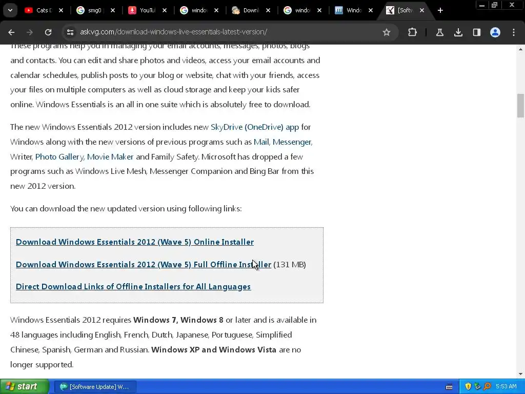
Task: Download Windows Essentials 2012 Online Installer
Action: pos(135,242)
